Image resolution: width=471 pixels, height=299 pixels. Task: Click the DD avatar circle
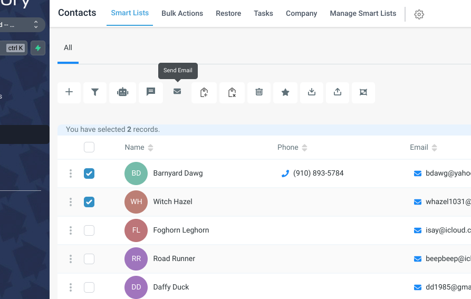pyautogui.click(x=136, y=287)
